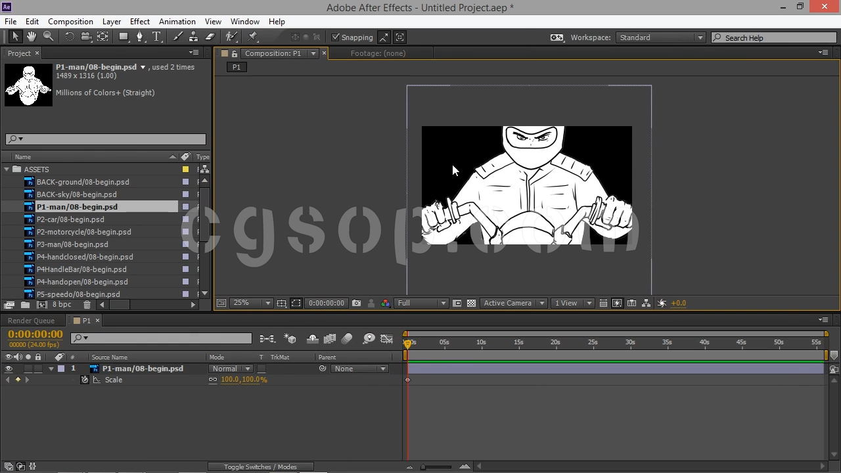Disable the Snapping checkbox

coord(336,37)
